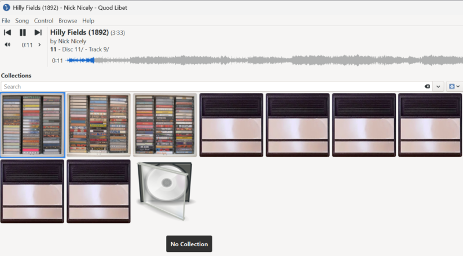Clear the search field with backspace icon
This screenshot has width=463, height=256.
(427, 87)
